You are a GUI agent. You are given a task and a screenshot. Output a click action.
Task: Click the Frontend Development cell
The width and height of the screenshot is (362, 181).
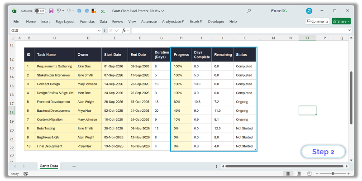[x=54, y=102]
